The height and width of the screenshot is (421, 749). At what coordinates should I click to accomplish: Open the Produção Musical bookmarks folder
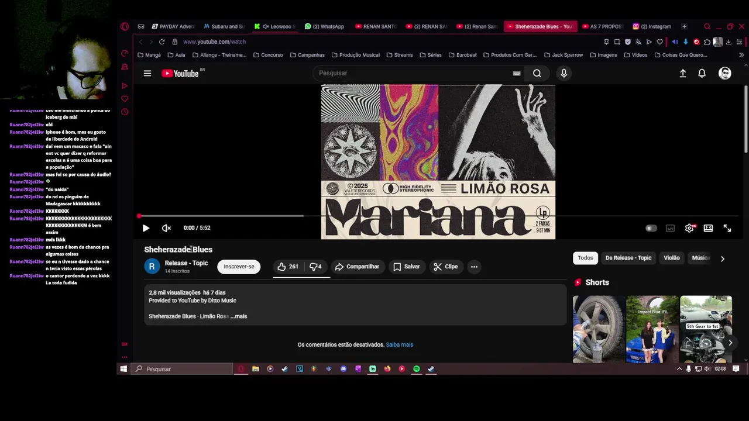[x=356, y=55]
